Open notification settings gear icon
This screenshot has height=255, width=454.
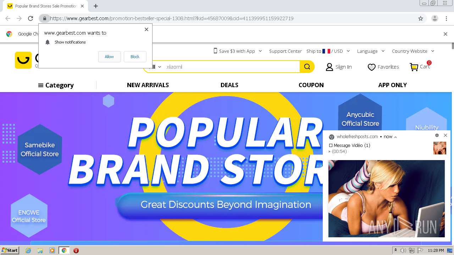tap(437, 135)
